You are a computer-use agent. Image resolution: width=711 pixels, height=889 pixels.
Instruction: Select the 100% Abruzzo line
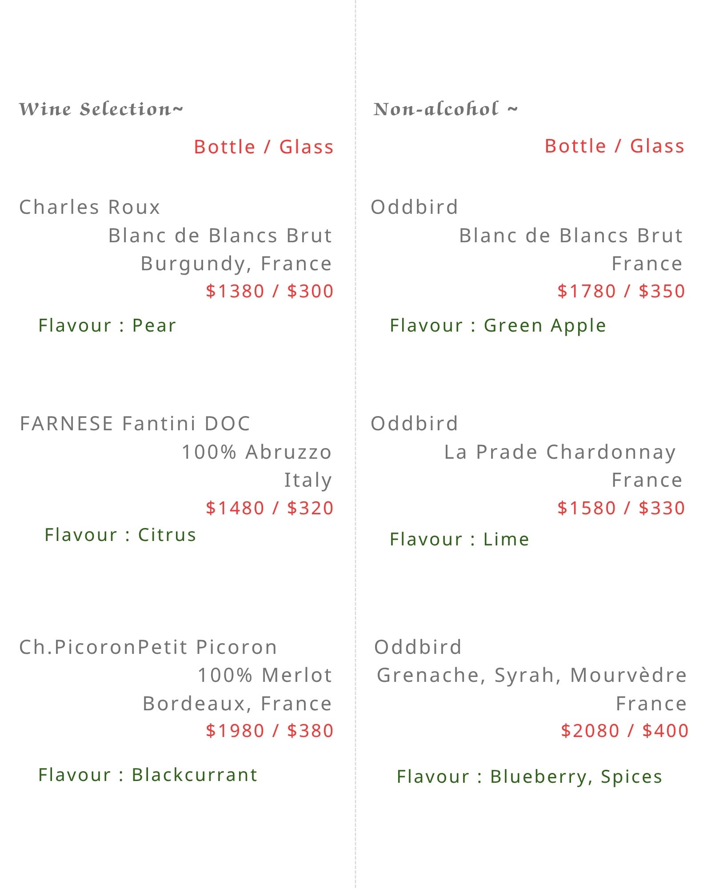tap(256, 452)
